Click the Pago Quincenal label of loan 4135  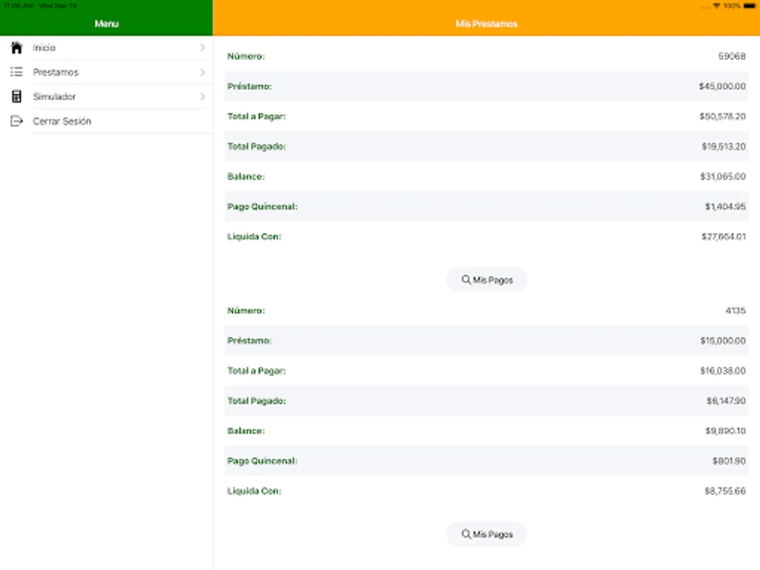point(262,461)
